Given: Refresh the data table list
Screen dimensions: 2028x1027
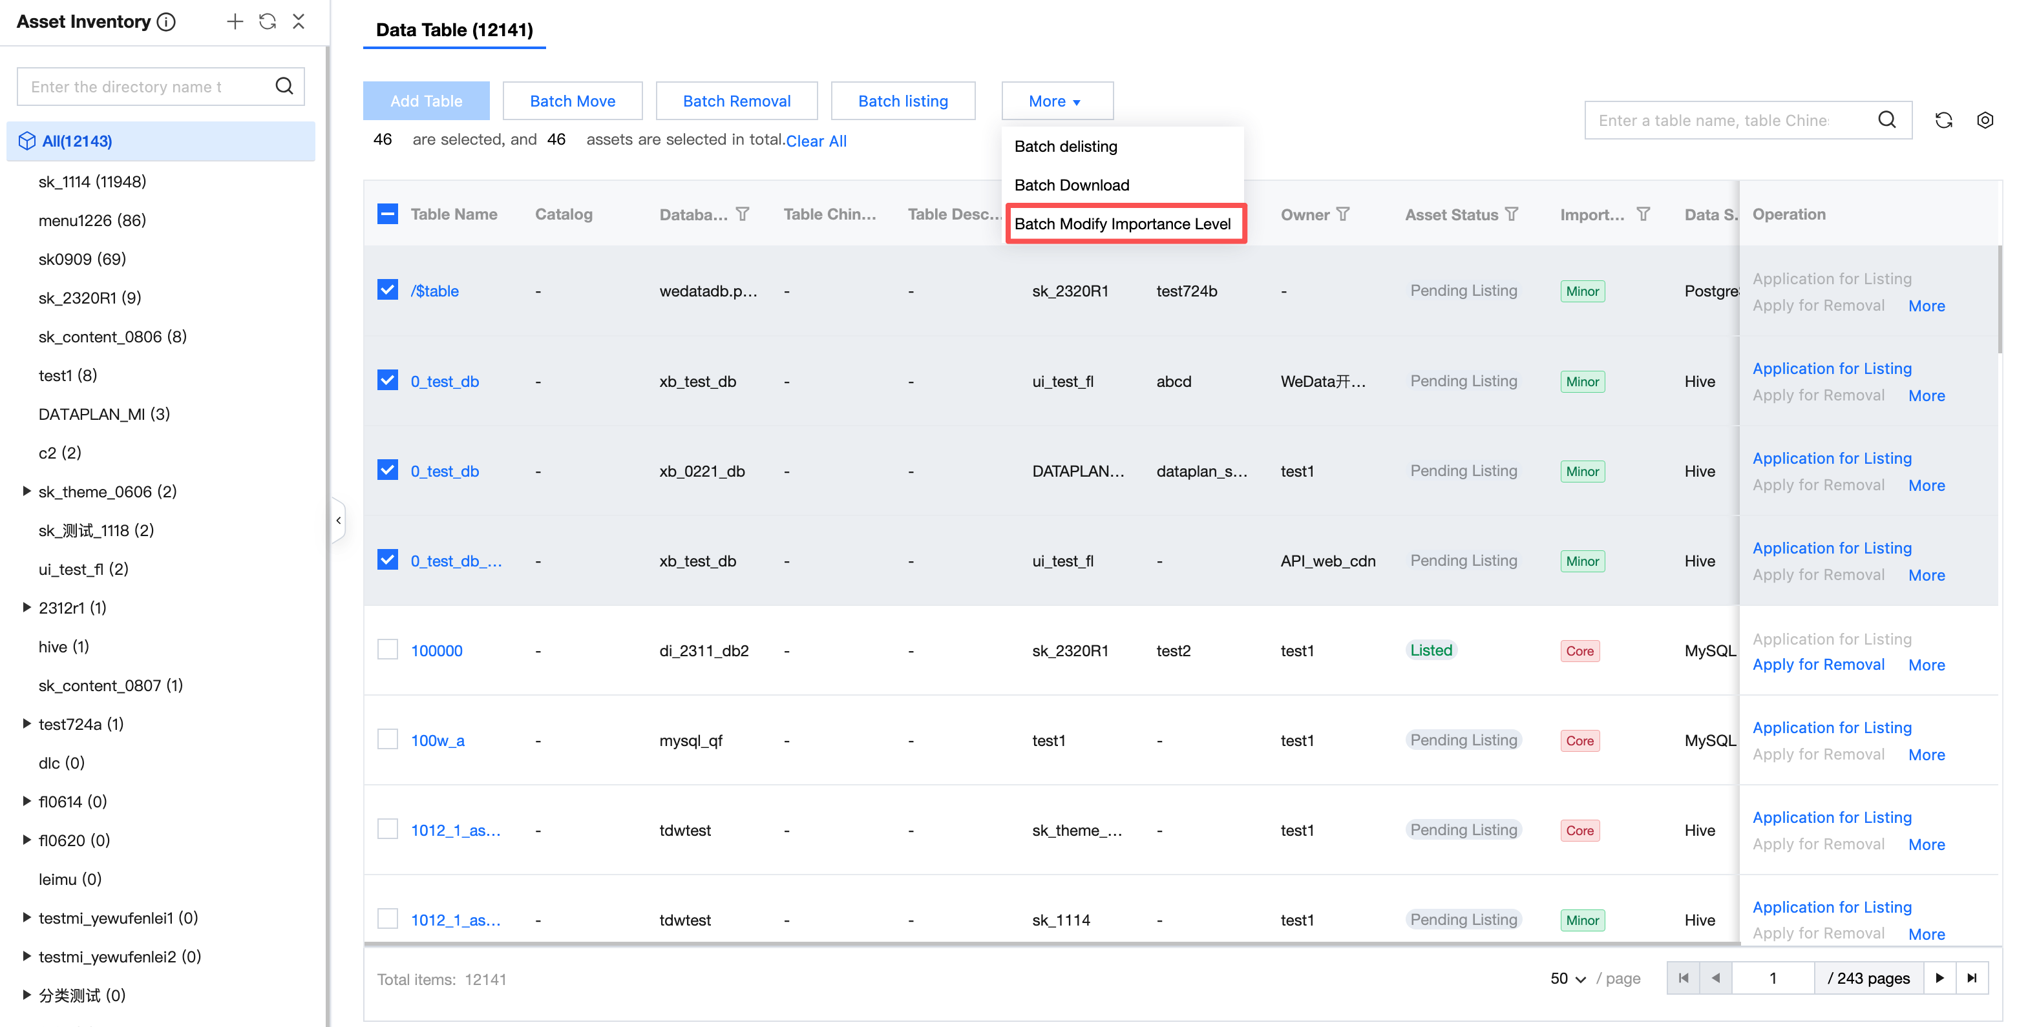Looking at the screenshot, I should click(1943, 119).
